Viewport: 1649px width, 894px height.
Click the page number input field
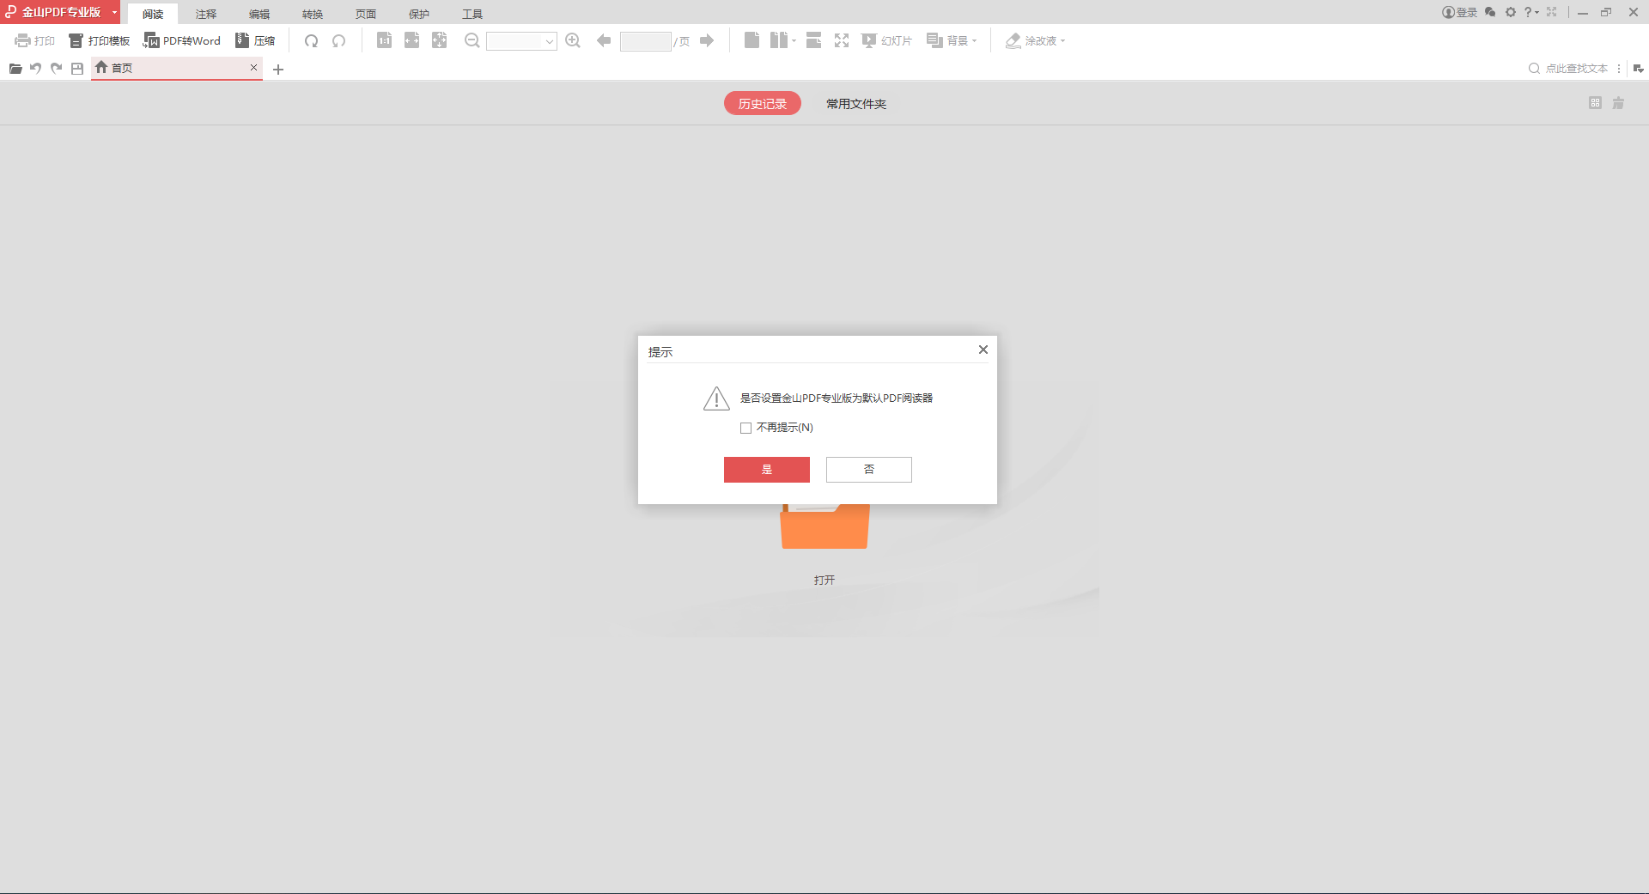pyautogui.click(x=645, y=41)
